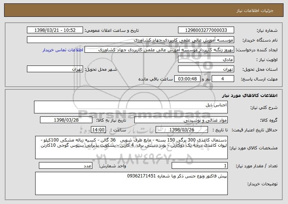Click the ساعت field showing 14:00
Screen dimensions: 288x204
[98, 130]
